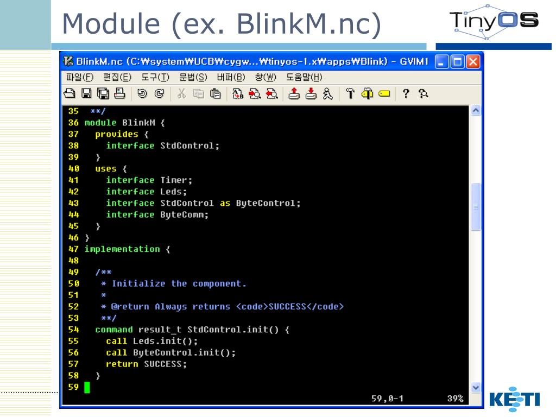556x417 pixels.
Task: Click 'module BlinkM {' on line 36
Action: tap(125, 123)
